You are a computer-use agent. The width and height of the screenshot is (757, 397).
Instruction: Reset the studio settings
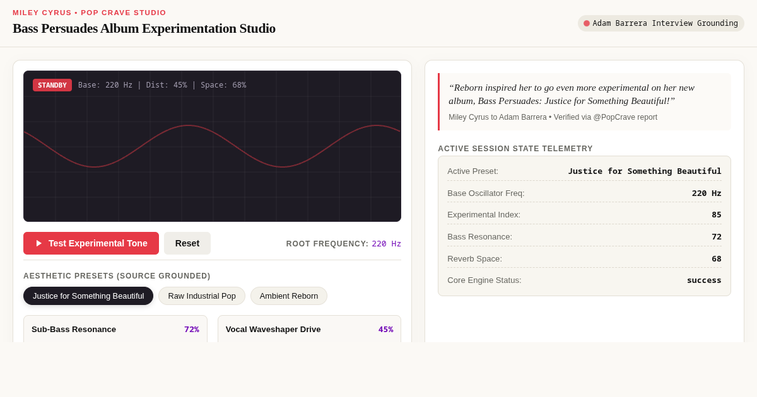(x=187, y=243)
